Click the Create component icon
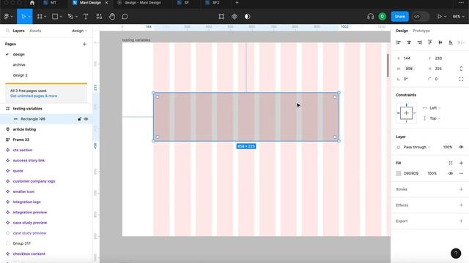Viewport: 469px width, 263px height. point(234,16)
